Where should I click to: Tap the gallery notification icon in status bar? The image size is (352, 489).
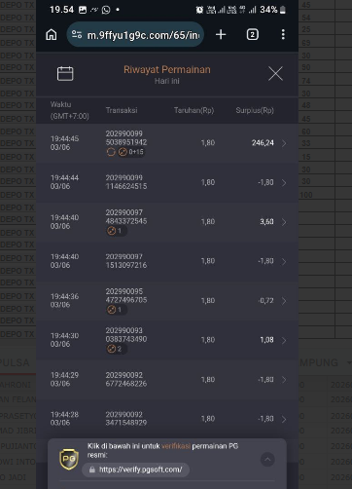click(83, 10)
